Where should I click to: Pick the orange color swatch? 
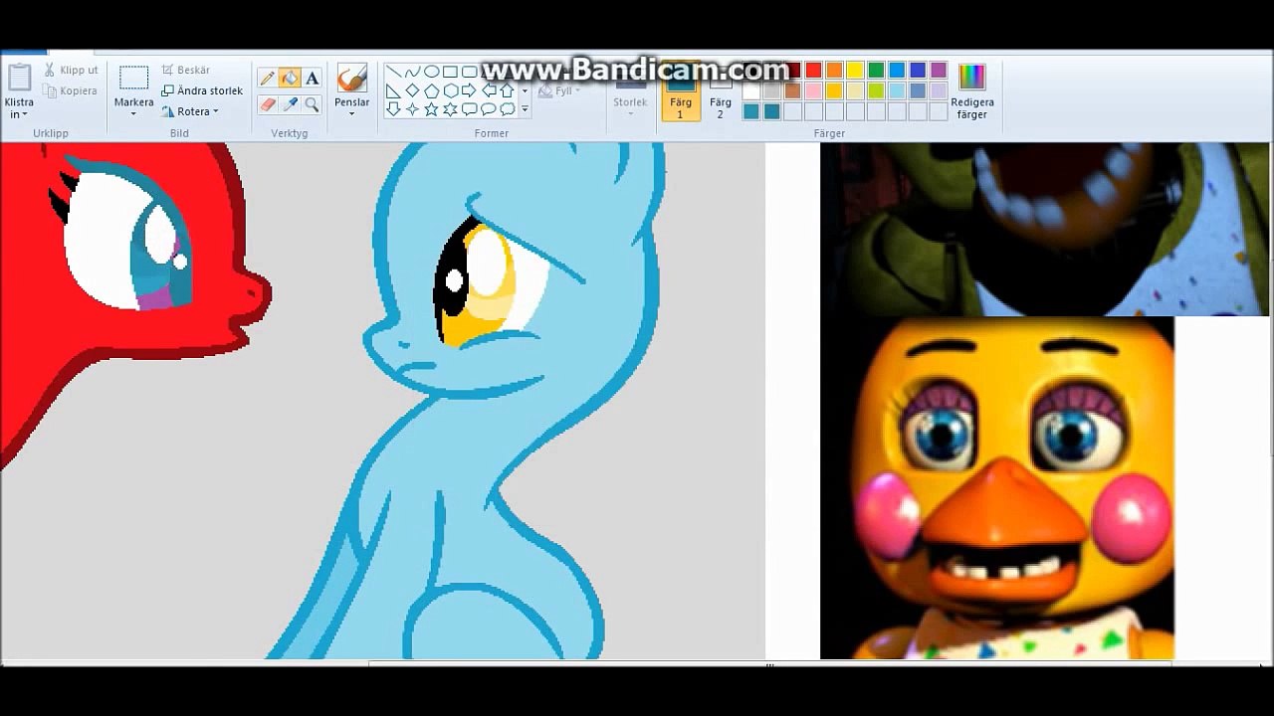pos(834,70)
